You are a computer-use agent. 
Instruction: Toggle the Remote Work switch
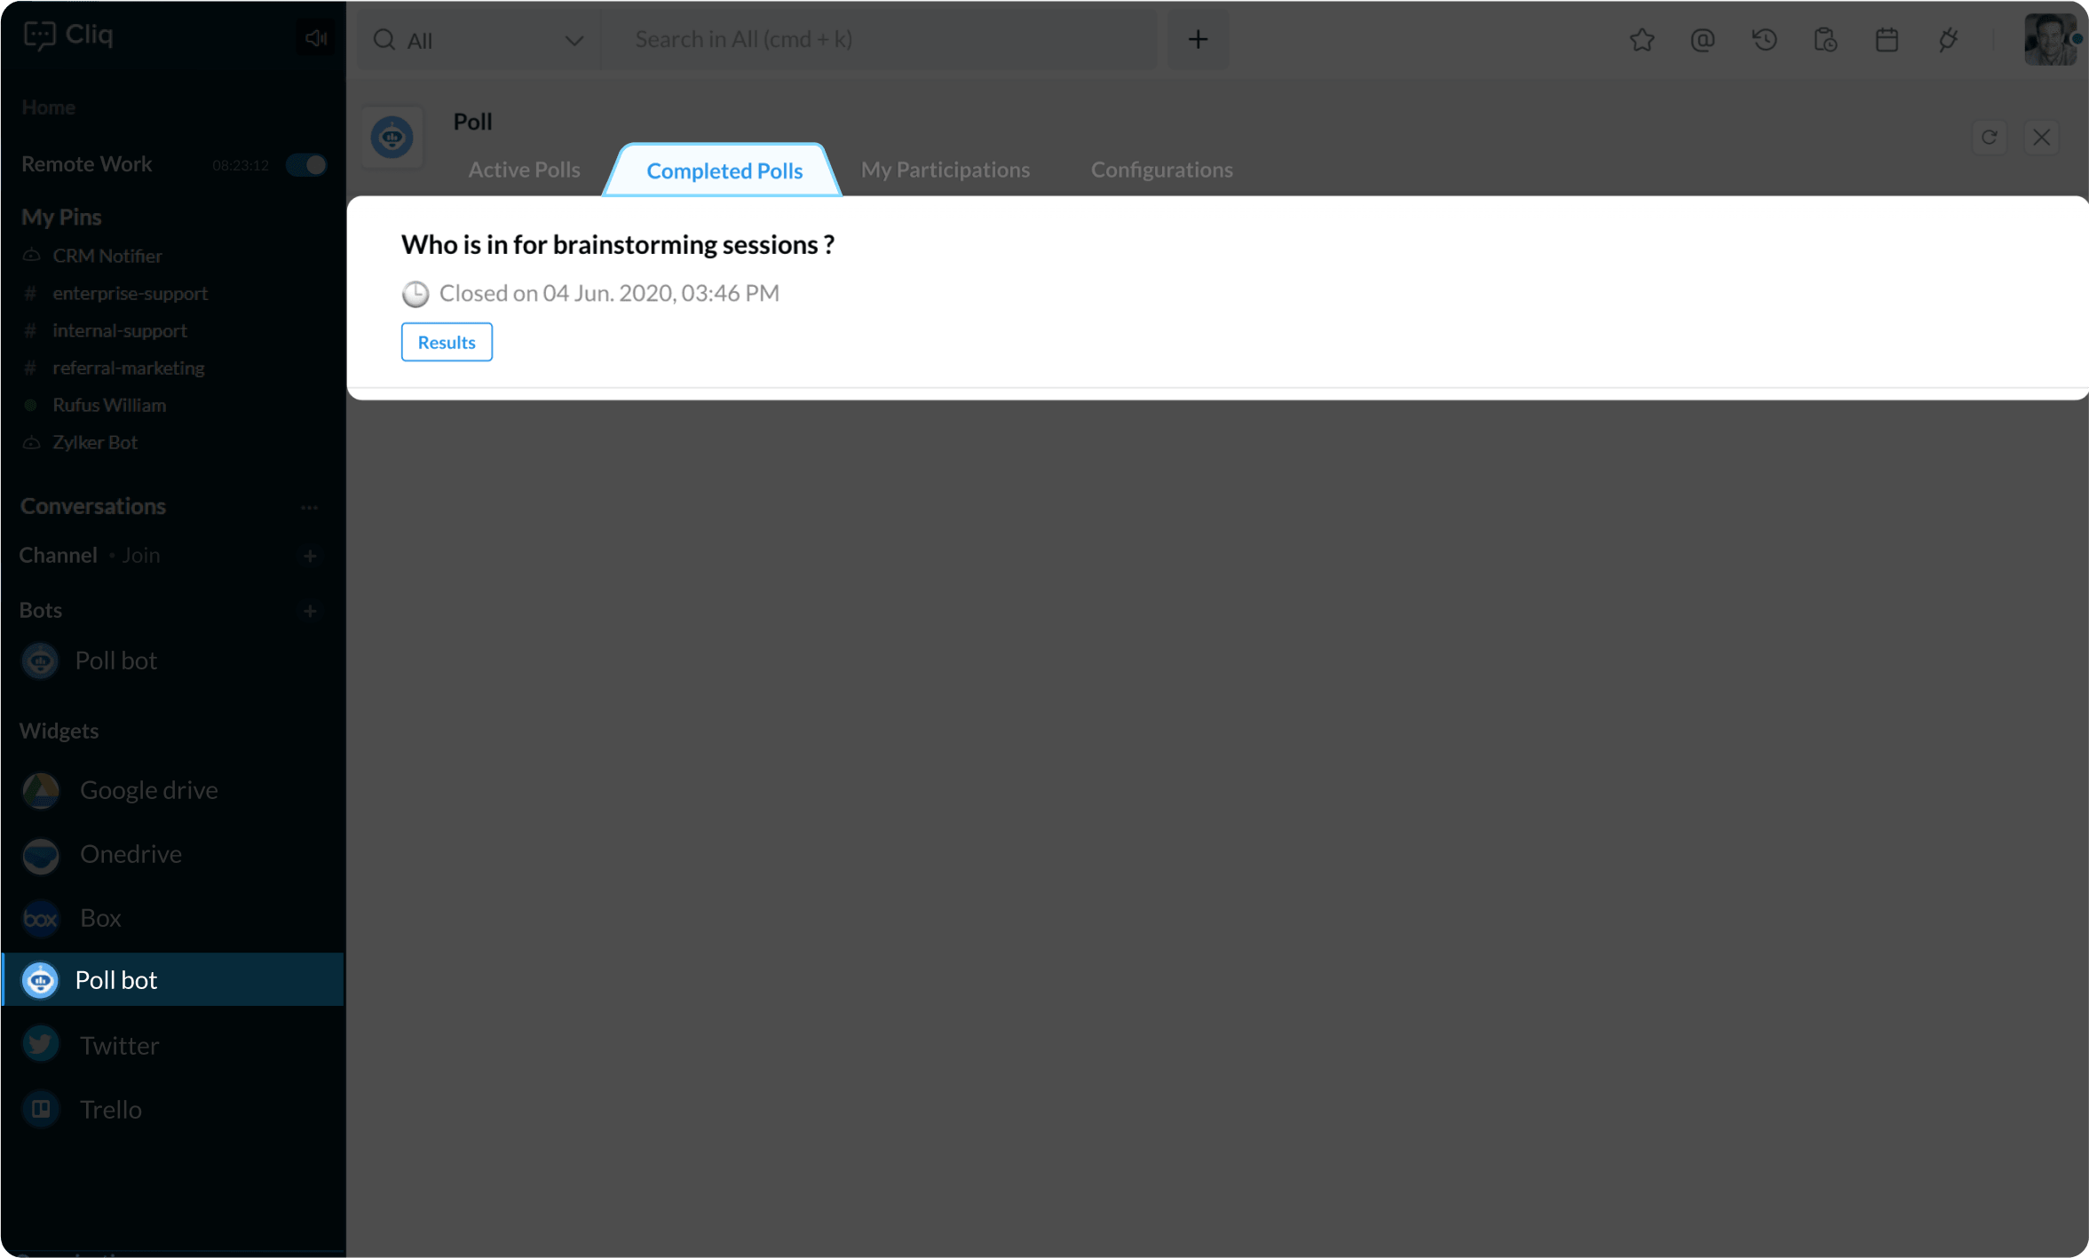coord(306,165)
